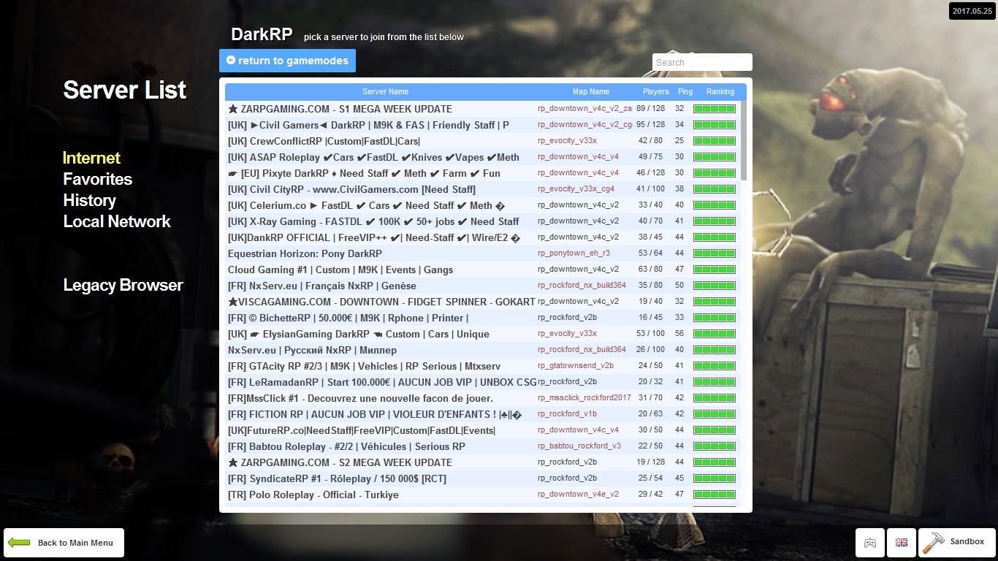Screen dimensions: 998x561
Task: Sort servers by Players column
Action: pyautogui.click(x=655, y=92)
